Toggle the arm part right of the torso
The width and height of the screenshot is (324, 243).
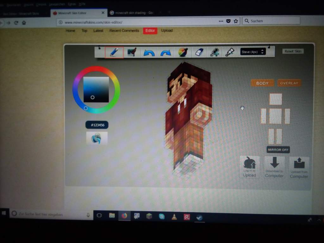click(287, 116)
